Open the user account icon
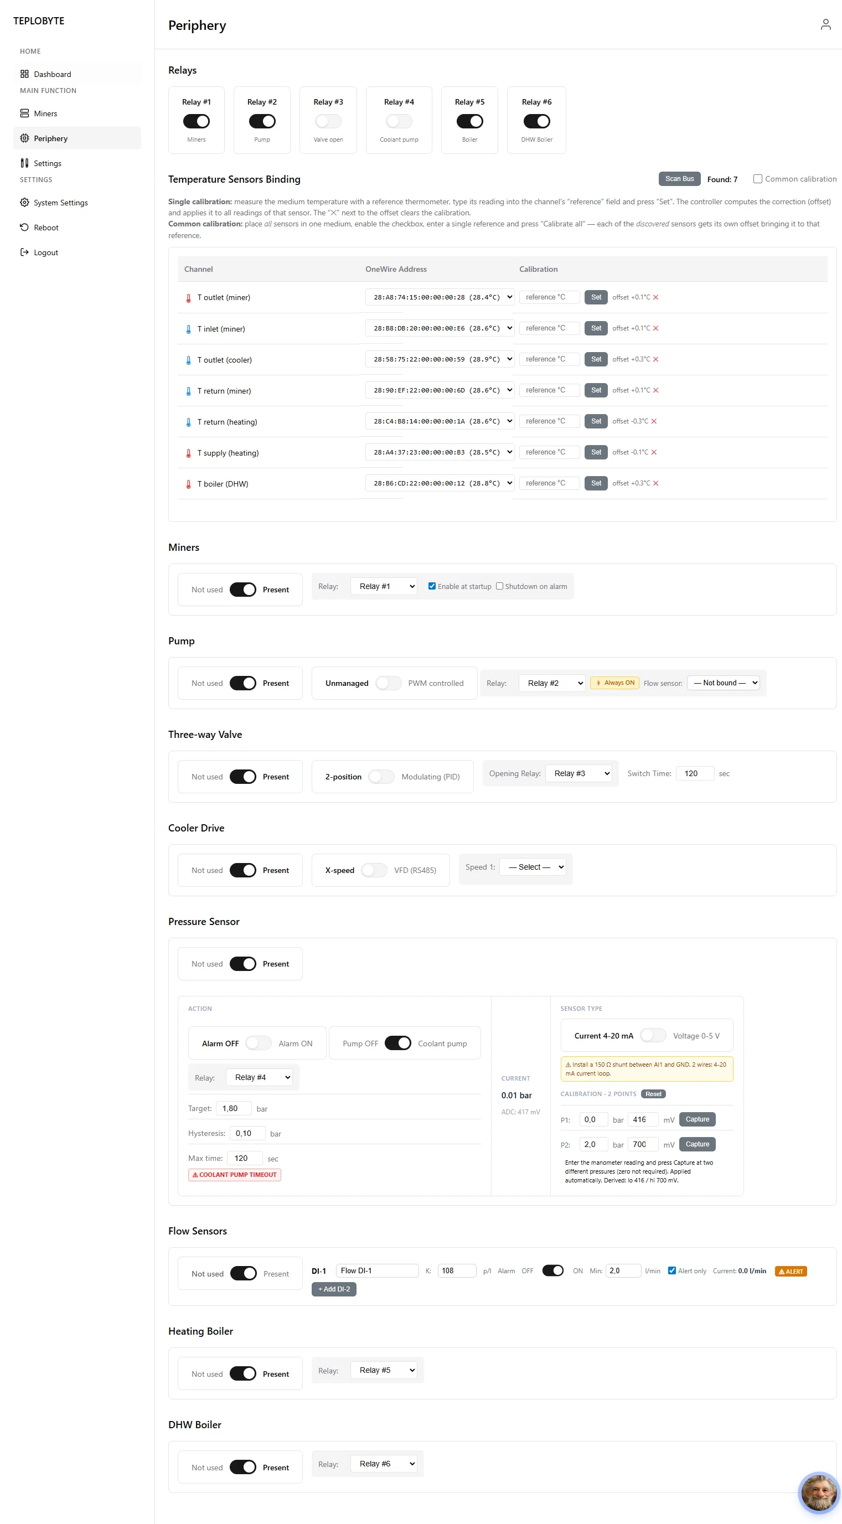The image size is (842, 1524). (825, 24)
